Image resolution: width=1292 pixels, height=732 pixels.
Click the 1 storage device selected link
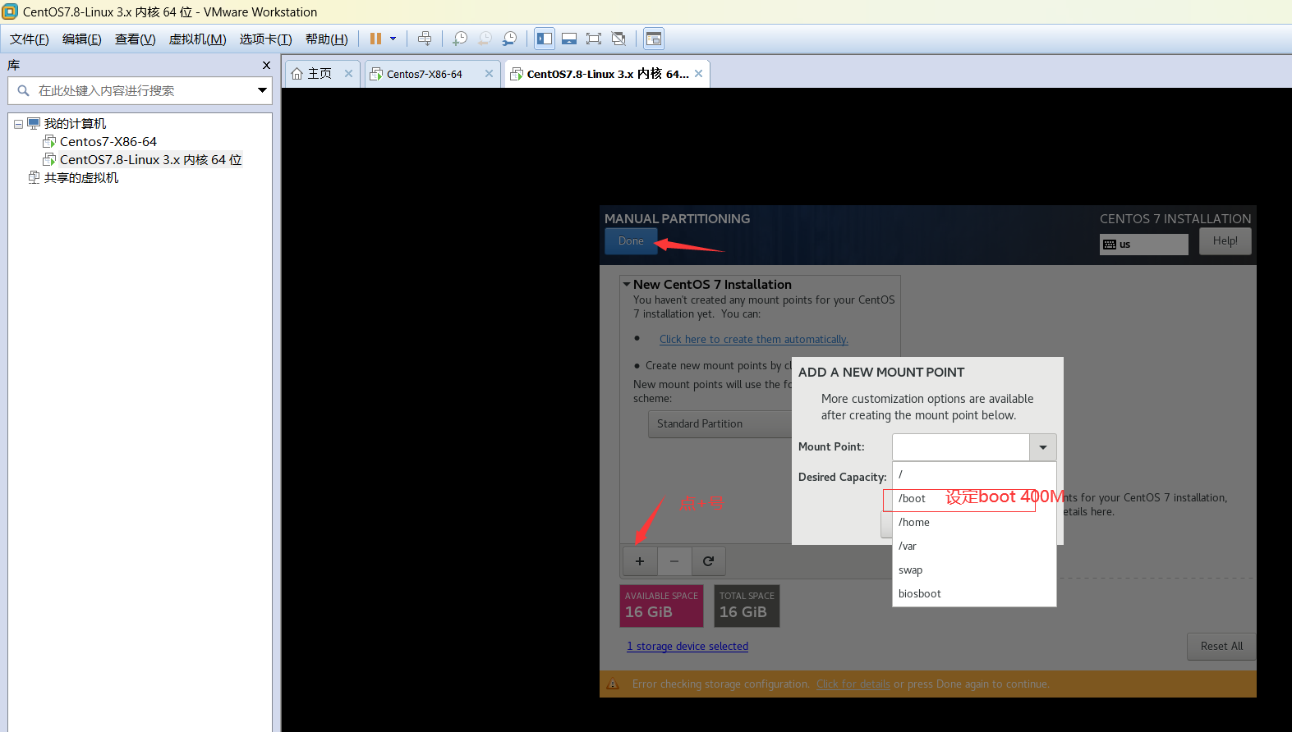pos(687,647)
